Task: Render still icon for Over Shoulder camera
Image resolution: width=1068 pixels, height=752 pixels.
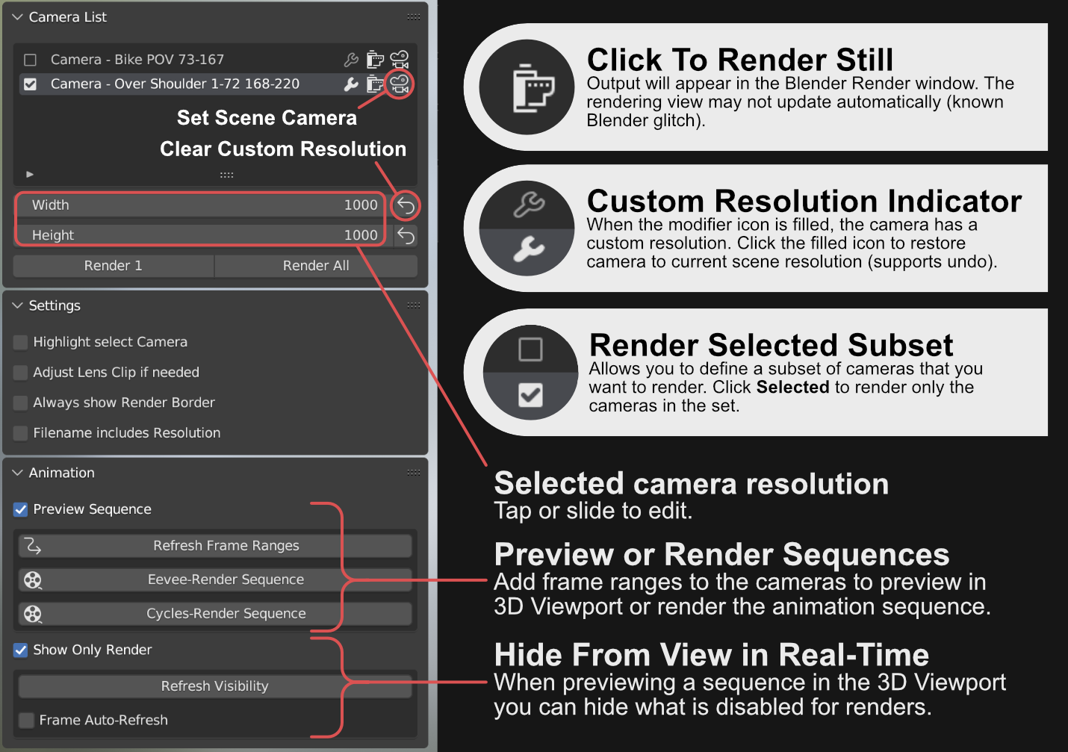Action: pyautogui.click(x=375, y=84)
